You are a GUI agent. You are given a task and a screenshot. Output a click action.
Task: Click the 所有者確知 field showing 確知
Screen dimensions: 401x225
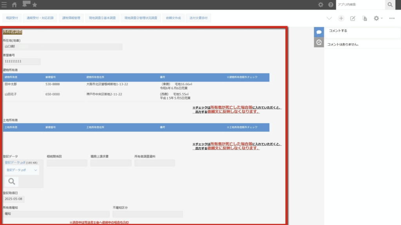pos(56,214)
